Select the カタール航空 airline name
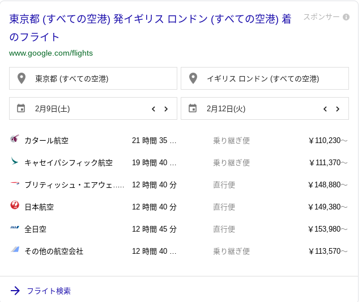Screen dimensions: 362x302 coord(46,140)
